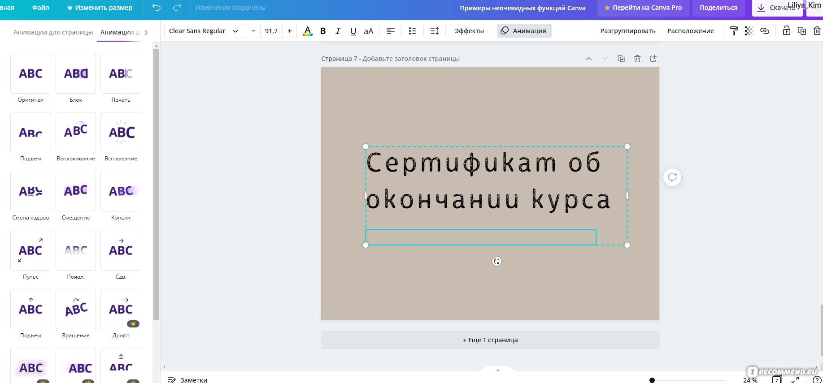Redo the last change
This screenshot has height=383, width=823.
(x=177, y=8)
